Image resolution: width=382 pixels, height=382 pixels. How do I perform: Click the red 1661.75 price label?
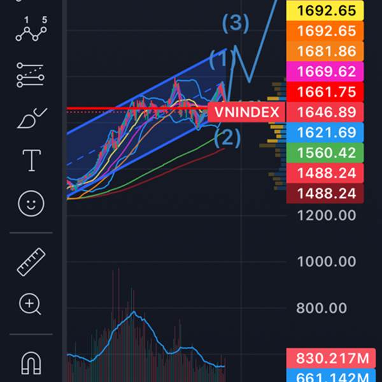(x=325, y=92)
